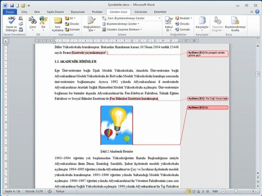
Task: Click the Açıklama [E3] comment balloon
Action: (x=208, y=108)
